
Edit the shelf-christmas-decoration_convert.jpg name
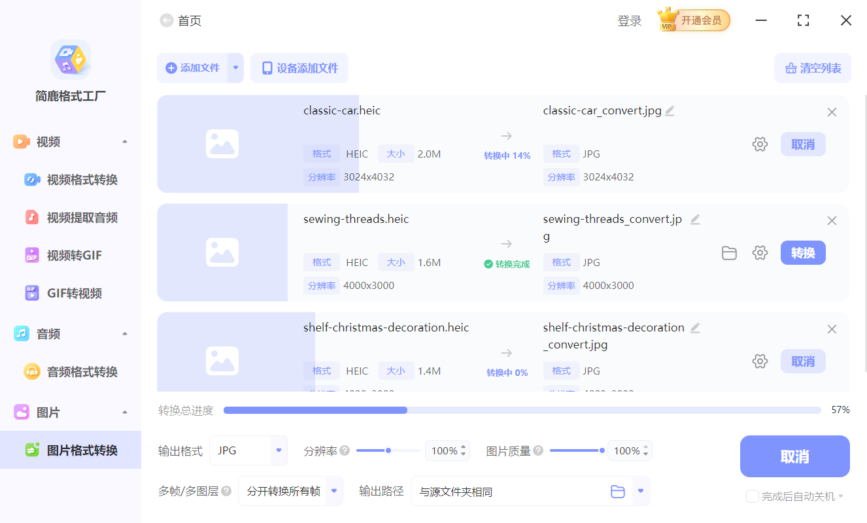[695, 328]
